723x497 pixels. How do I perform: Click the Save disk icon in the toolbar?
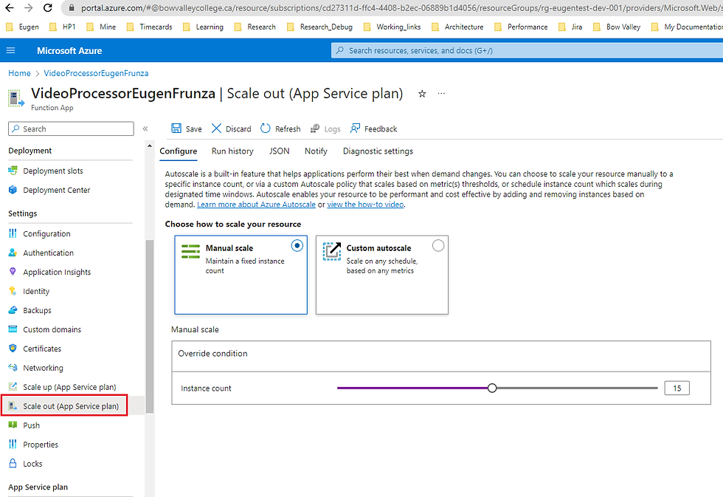176,128
